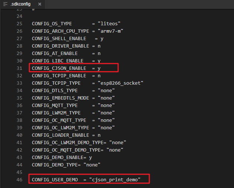Click the CONFIG_SHELL_ENABLE = y line
Screen dimensions: 234x188
click(x=68, y=39)
